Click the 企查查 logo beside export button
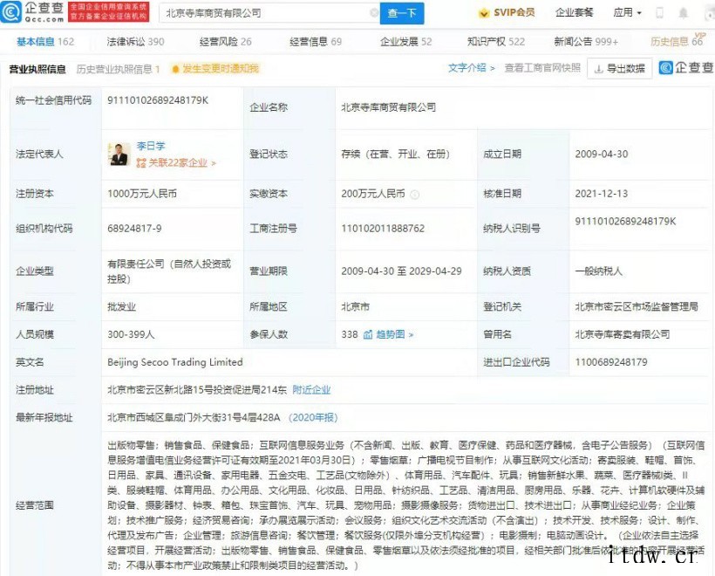This screenshot has width=715, height=576. click(686, 67)
